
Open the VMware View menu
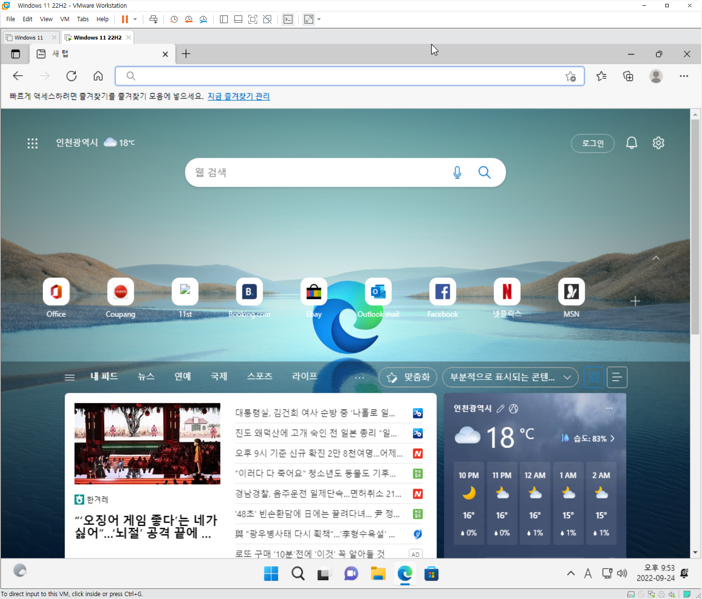pos(46,19)
